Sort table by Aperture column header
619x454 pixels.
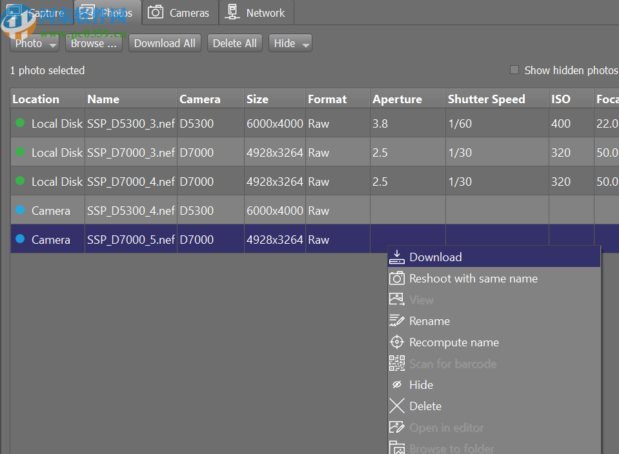tap(397, 99)
